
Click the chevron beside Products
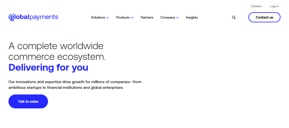pyautogui.click(x=132, y=18)
